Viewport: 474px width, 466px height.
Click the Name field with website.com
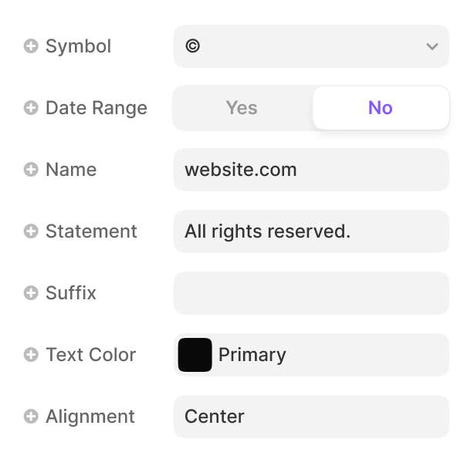click(x=310, y=170)
